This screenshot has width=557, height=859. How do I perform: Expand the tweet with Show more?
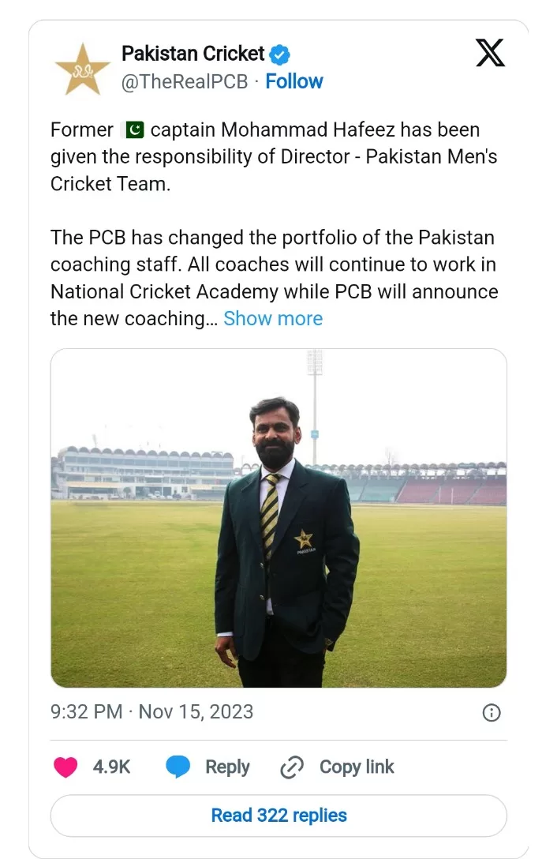click(273, 318)
